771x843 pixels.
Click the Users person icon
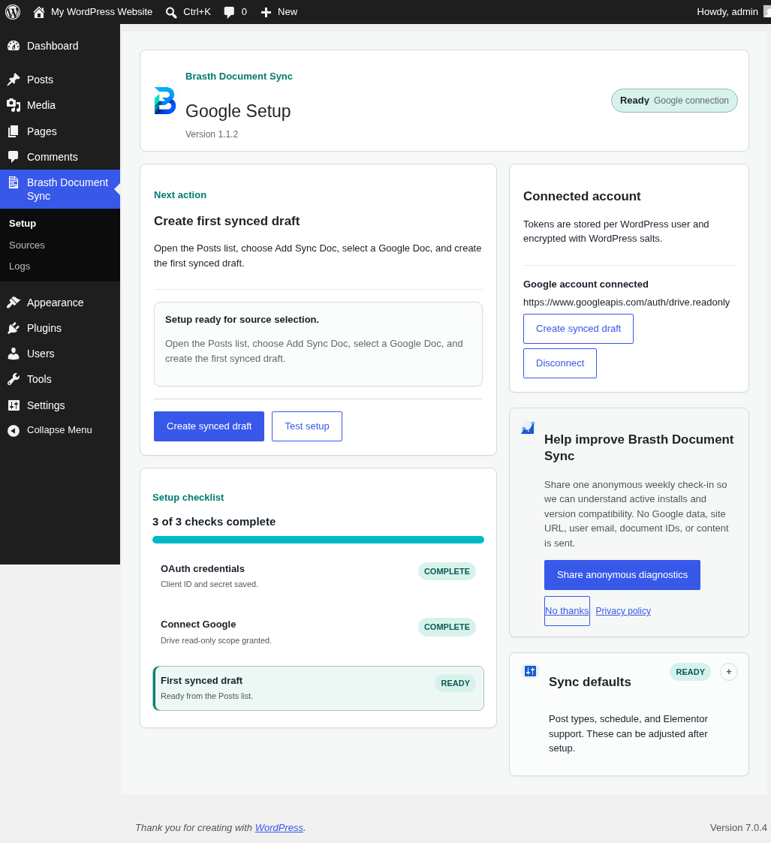click(14, 354)
